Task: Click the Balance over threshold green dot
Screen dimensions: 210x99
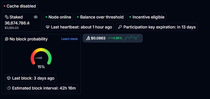Action: point(78,17)
